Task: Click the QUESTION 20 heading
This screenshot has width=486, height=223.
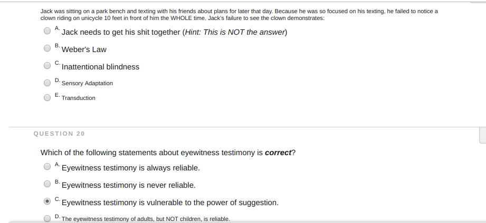Action: tap(59, 134)
